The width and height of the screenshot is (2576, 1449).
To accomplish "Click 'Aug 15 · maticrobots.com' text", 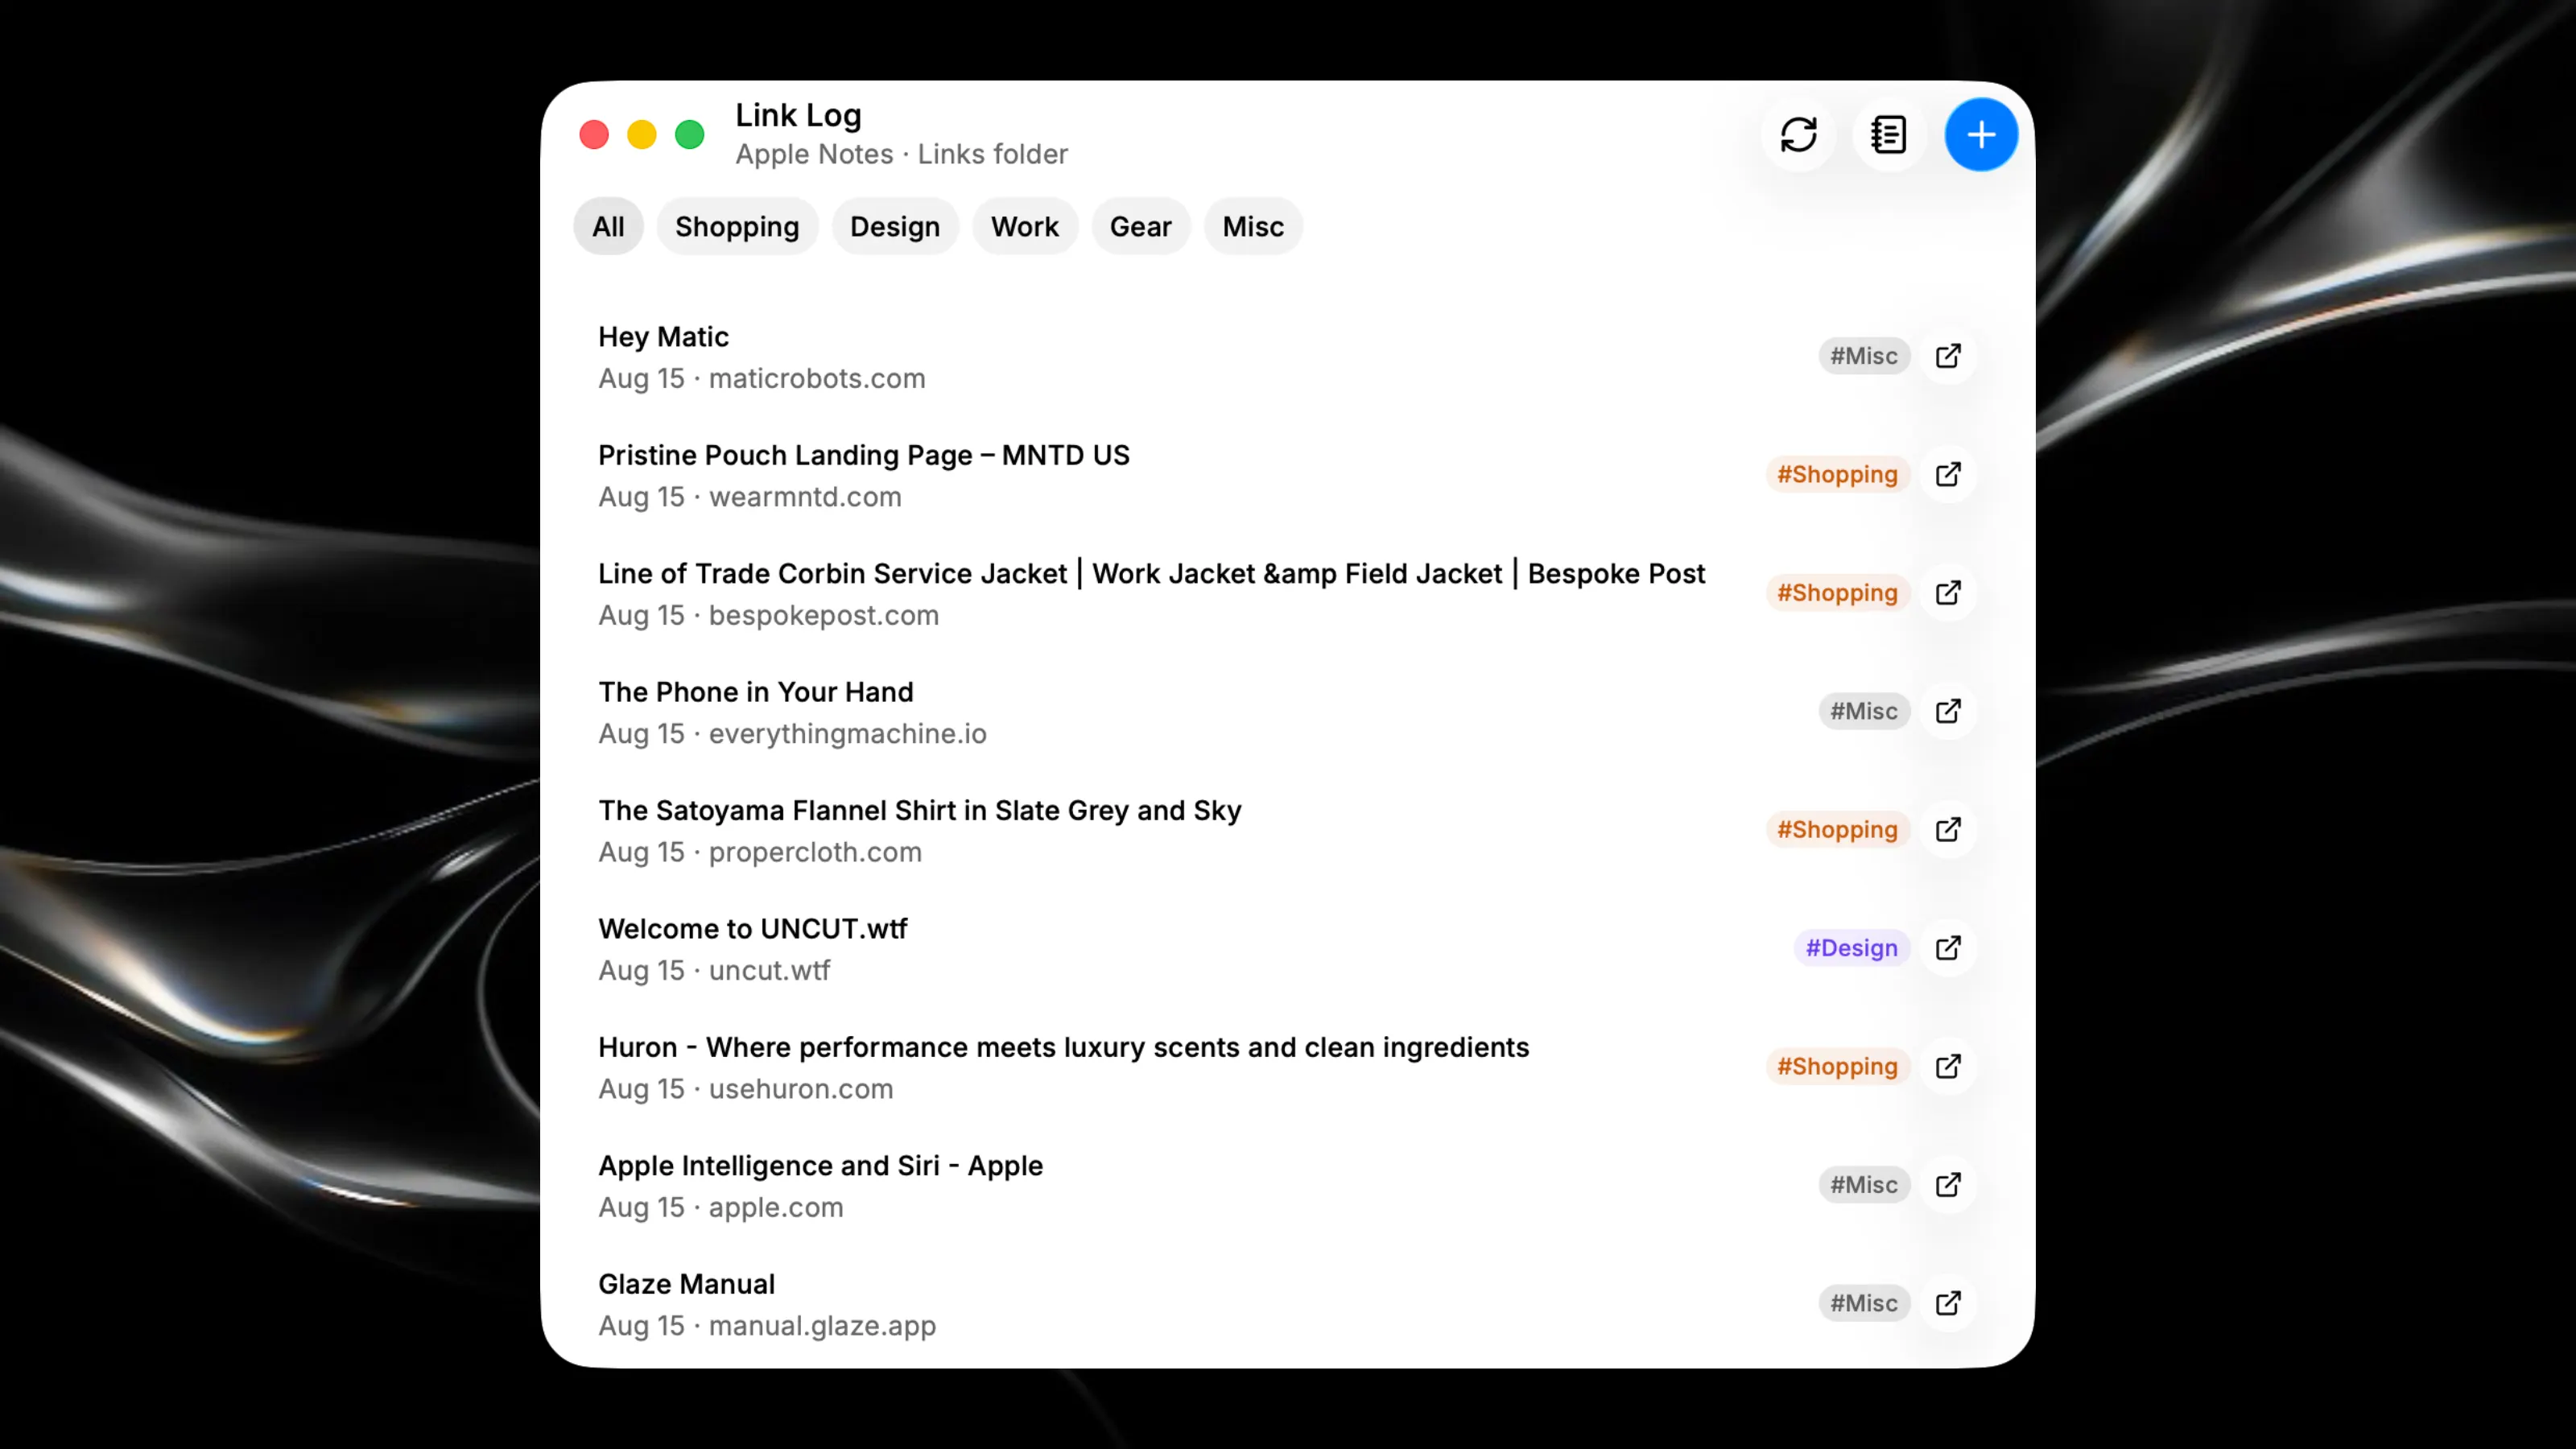I will click(x=762, y=379).
